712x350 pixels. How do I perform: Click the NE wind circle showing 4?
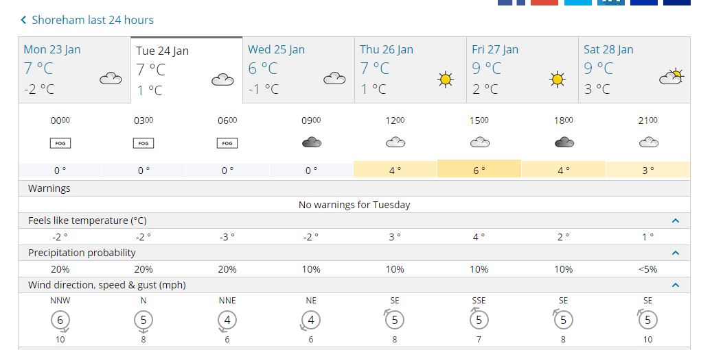[x=311, y=321]
